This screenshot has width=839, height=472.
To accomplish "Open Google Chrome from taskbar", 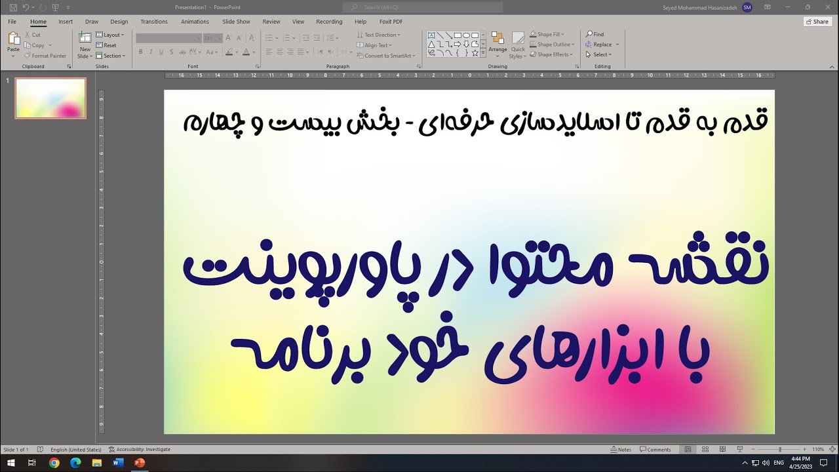I will tap(54, 463).
